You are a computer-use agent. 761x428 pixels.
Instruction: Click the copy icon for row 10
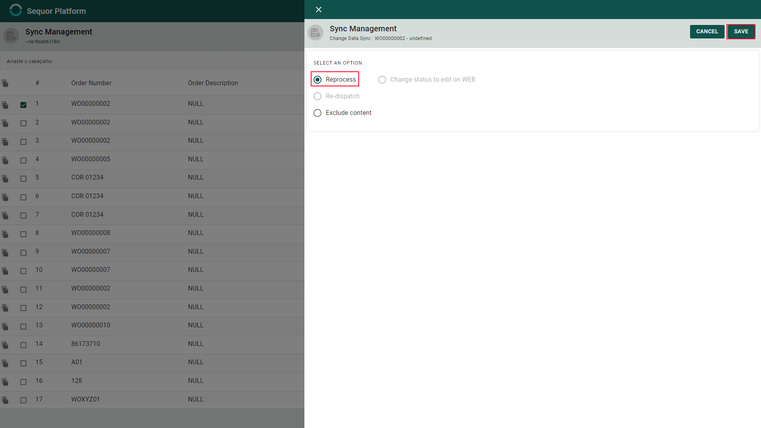point(5,271)
